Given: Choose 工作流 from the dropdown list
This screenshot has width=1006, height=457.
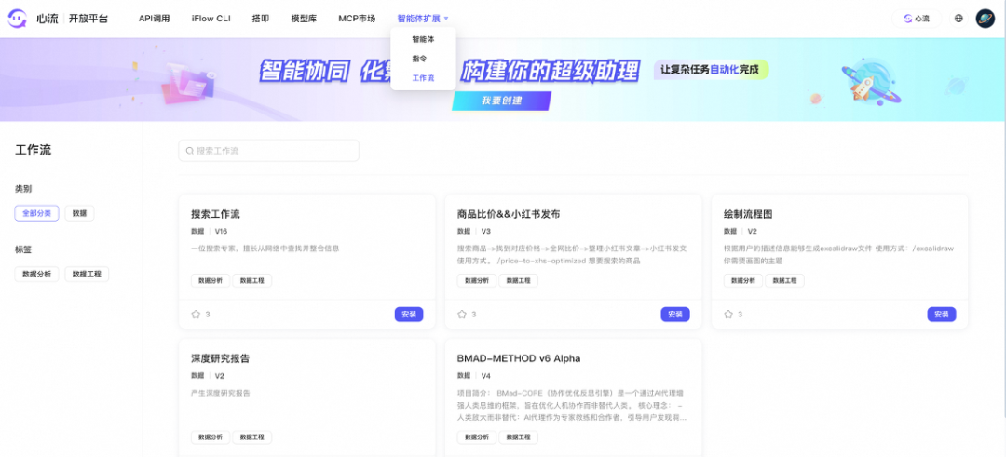Looking at the screenshot, I should click(x=423, y=78).
